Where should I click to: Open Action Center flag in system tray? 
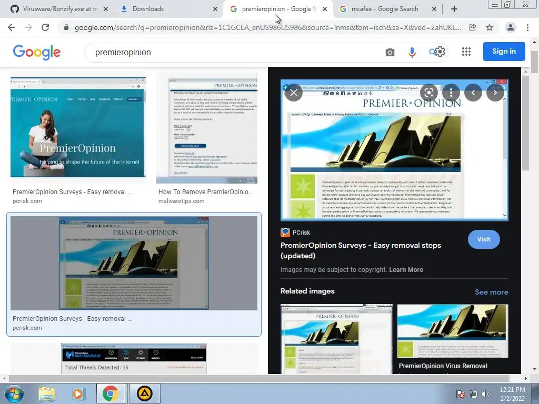click(460, 394)
